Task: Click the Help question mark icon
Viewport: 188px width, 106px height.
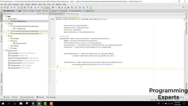Action: pos(87,7)
